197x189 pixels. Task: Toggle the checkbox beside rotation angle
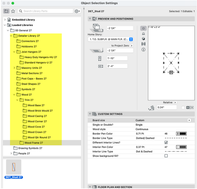click(183, 108)
